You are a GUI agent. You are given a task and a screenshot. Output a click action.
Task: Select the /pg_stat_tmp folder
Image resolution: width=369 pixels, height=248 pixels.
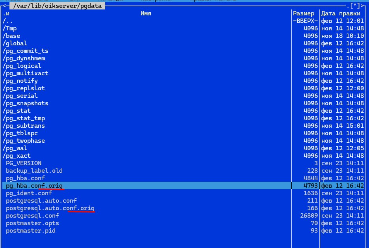click(24, 118)
